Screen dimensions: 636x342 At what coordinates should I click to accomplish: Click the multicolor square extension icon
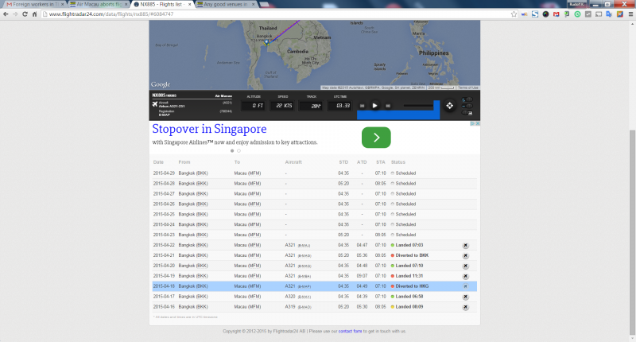620,14
